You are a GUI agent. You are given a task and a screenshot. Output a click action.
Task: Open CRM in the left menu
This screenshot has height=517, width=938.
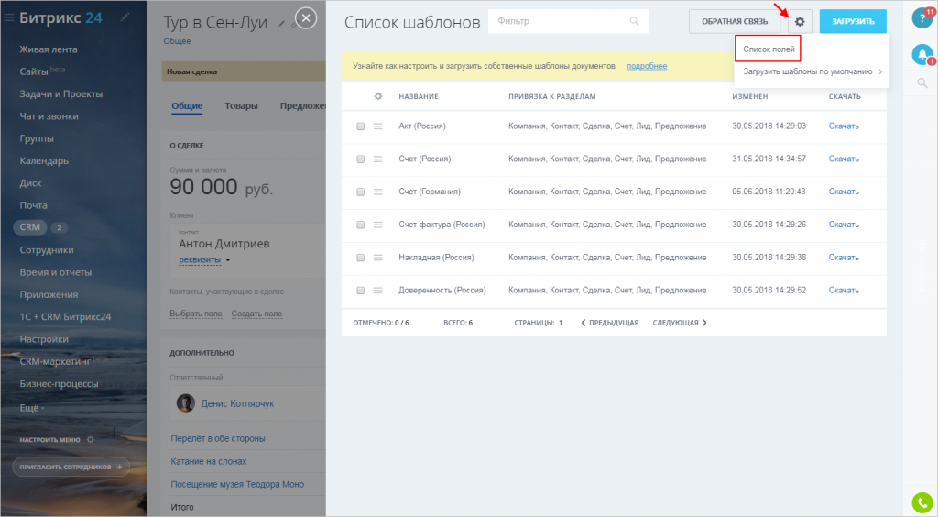30,227
